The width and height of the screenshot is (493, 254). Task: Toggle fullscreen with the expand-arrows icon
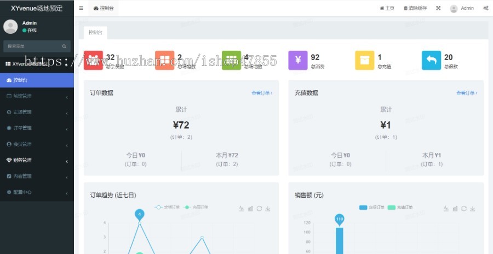438,8
